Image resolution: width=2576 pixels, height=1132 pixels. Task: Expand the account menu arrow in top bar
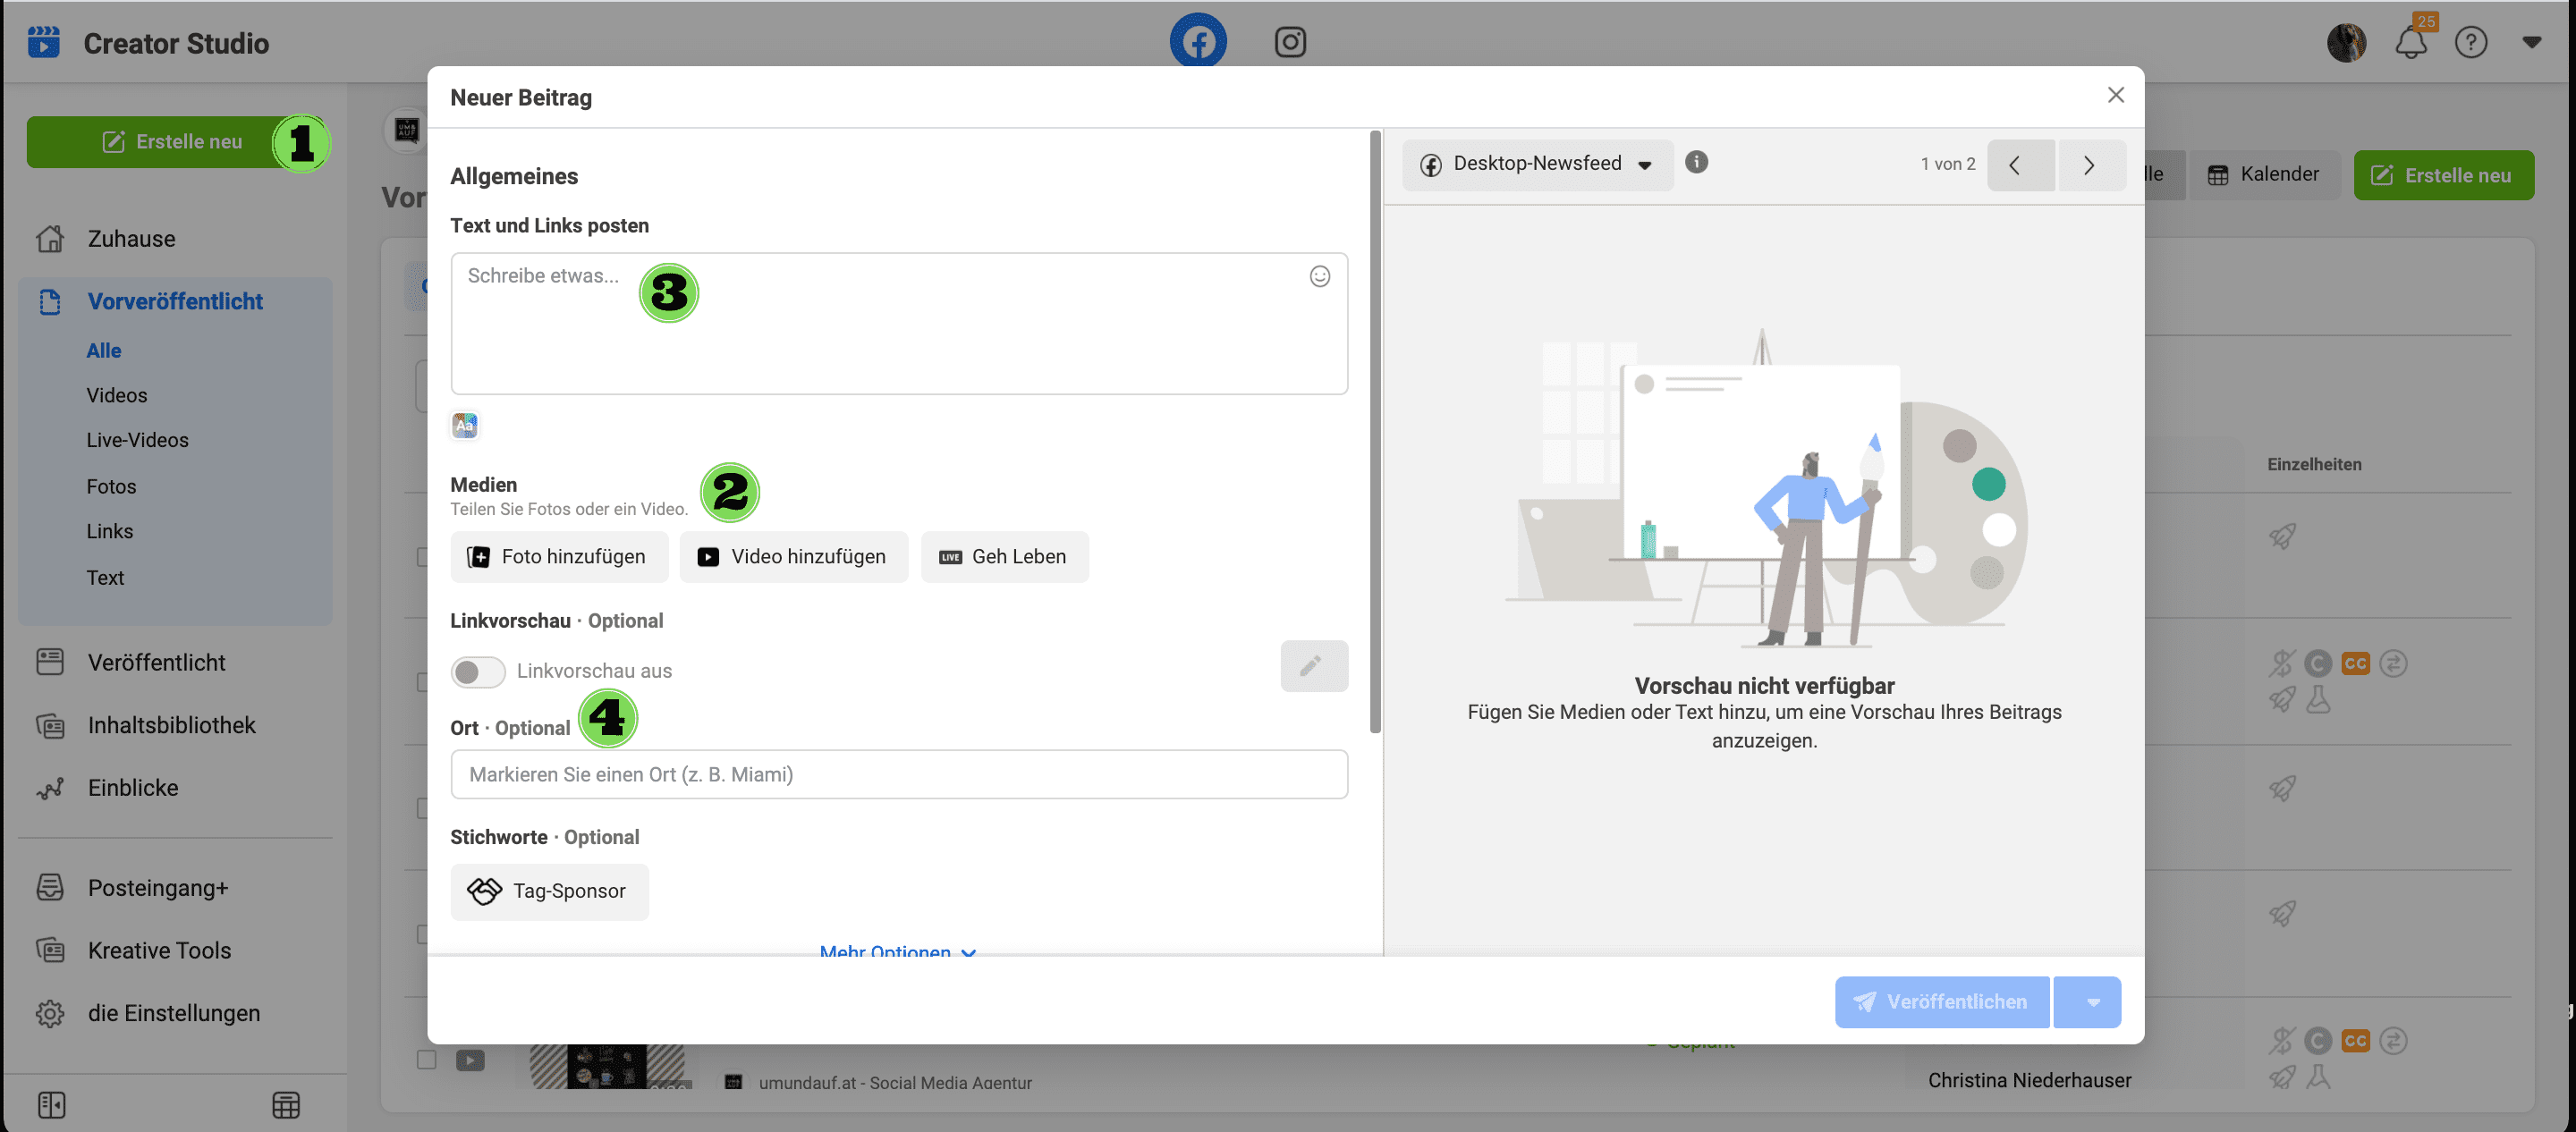click(x=2531, y=43)
